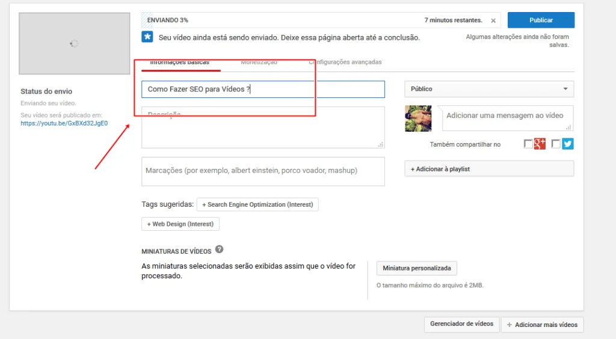Click the 'Status do envio' heading
This screenshot has height=339, width=616.
(46, 91)
